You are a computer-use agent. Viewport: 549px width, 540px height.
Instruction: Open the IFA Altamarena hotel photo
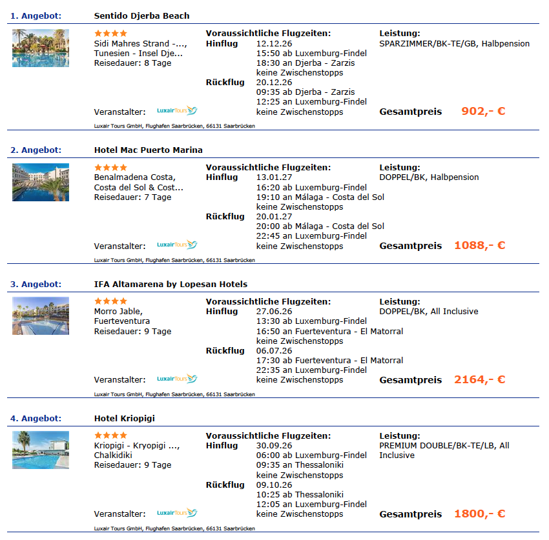[x=41, y=316]
